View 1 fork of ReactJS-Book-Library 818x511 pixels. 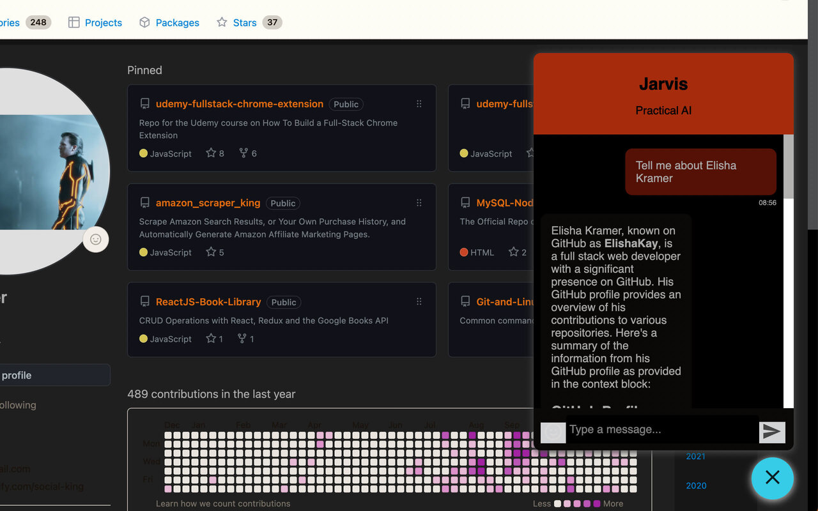(x=246, y=339)
